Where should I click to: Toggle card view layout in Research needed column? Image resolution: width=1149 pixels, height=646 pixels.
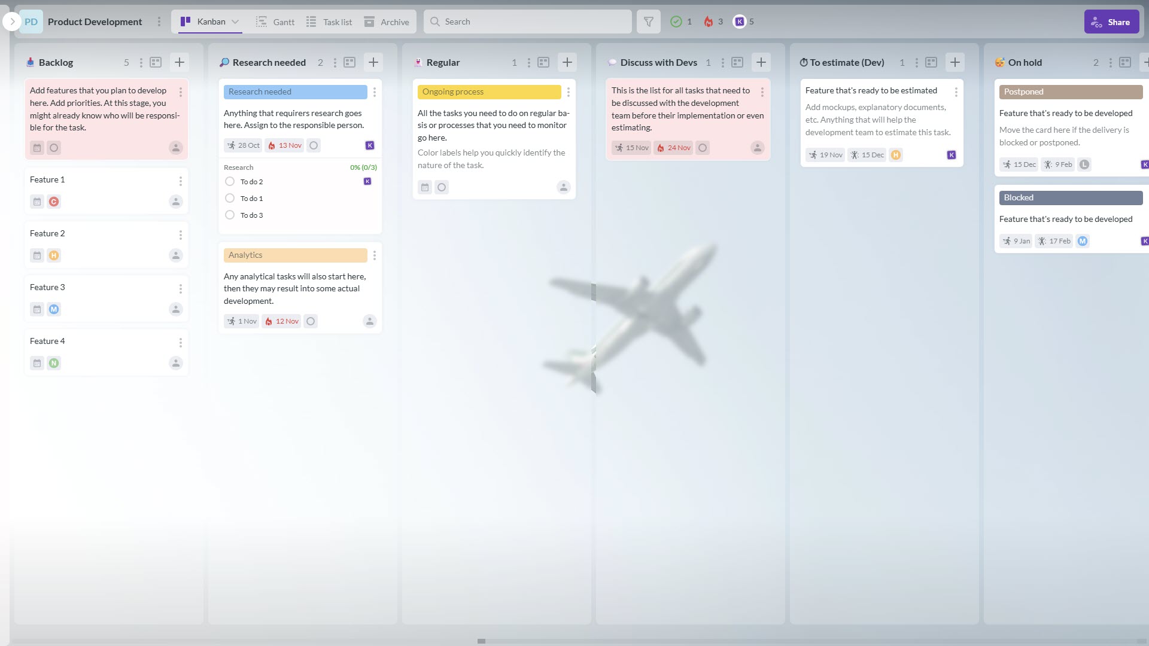(349, 62)
